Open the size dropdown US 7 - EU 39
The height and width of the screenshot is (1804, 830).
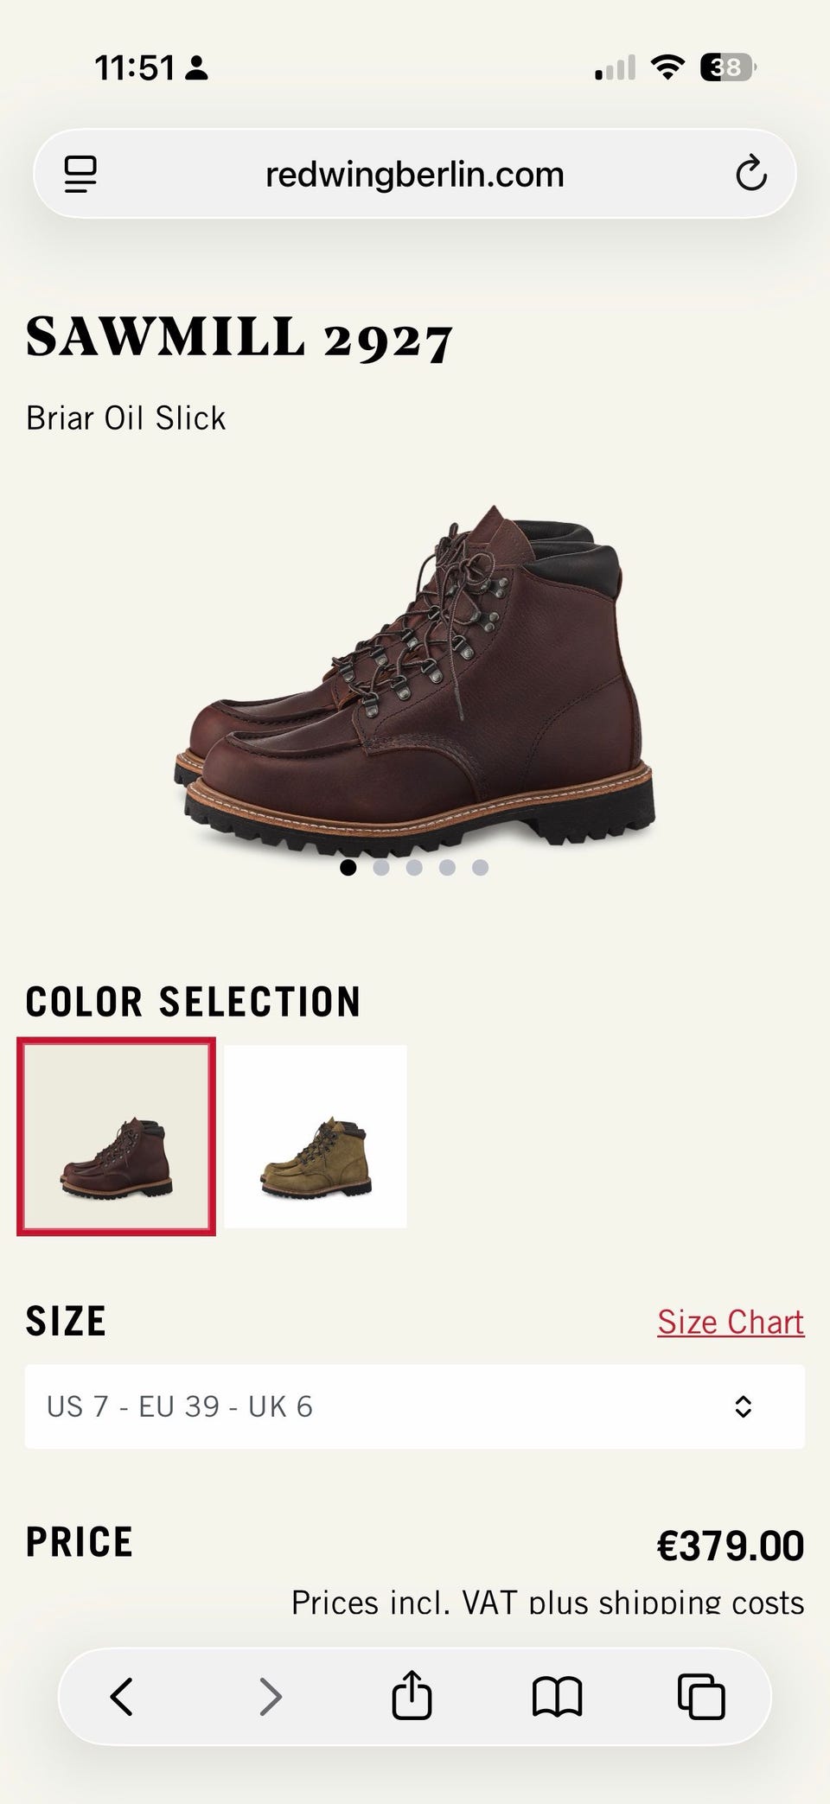(x=415, y=1406)
